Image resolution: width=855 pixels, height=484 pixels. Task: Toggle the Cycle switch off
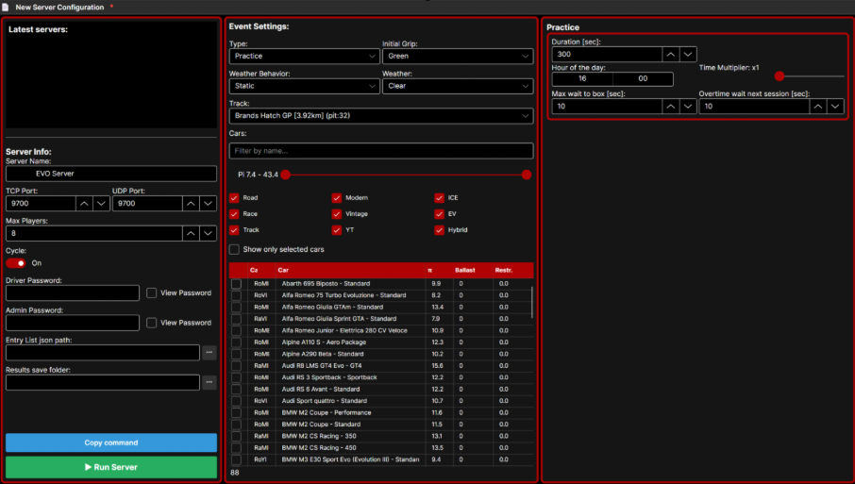click(16, 263)
